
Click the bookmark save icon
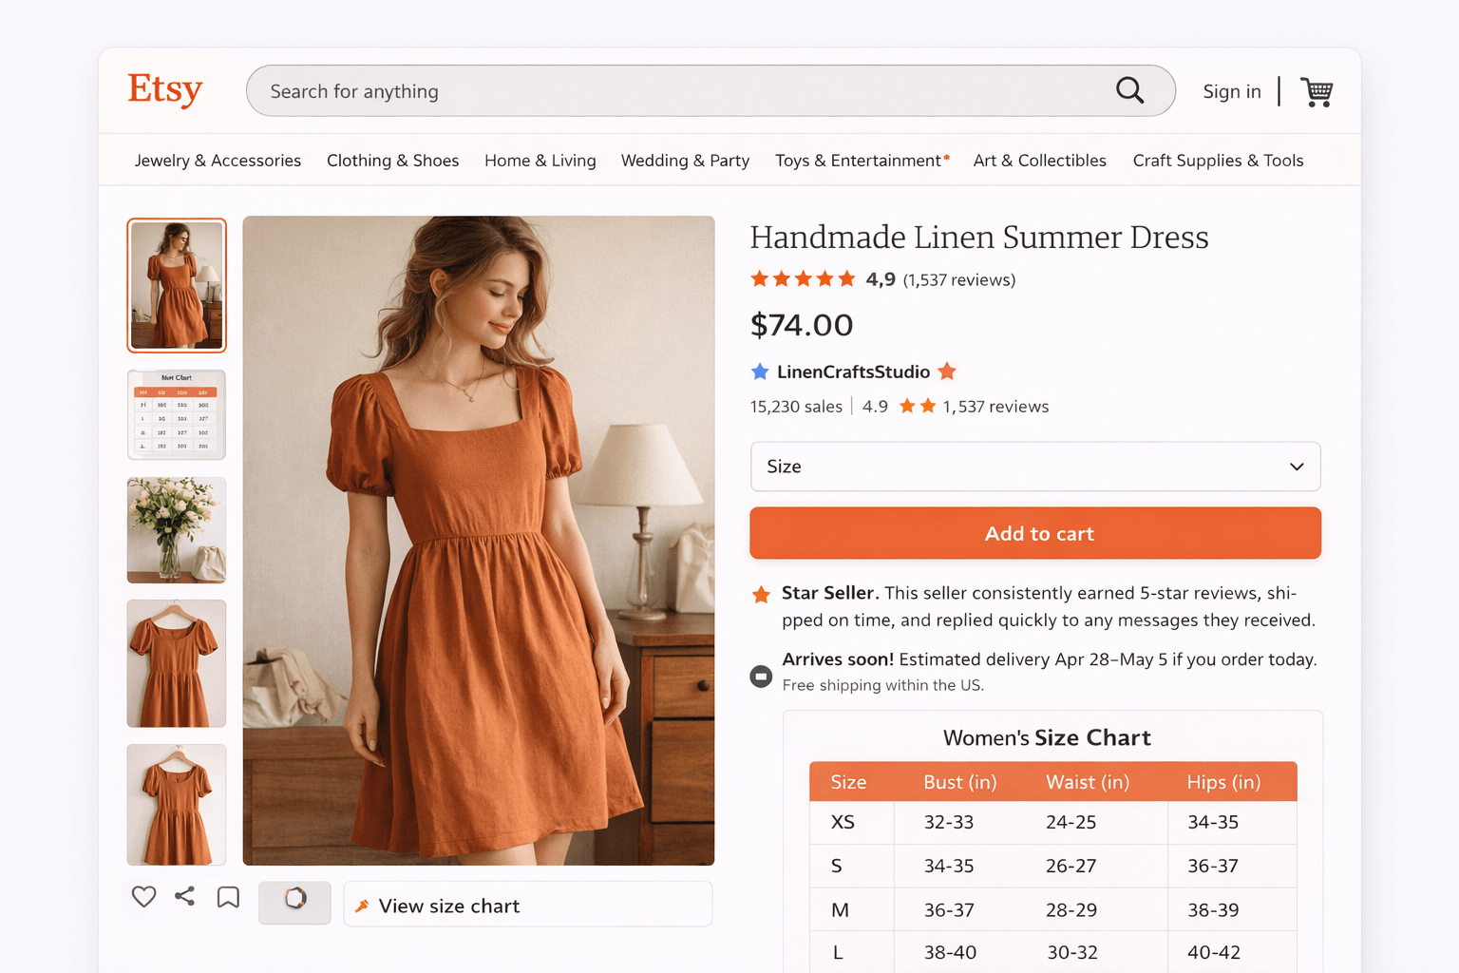point(228,897)
